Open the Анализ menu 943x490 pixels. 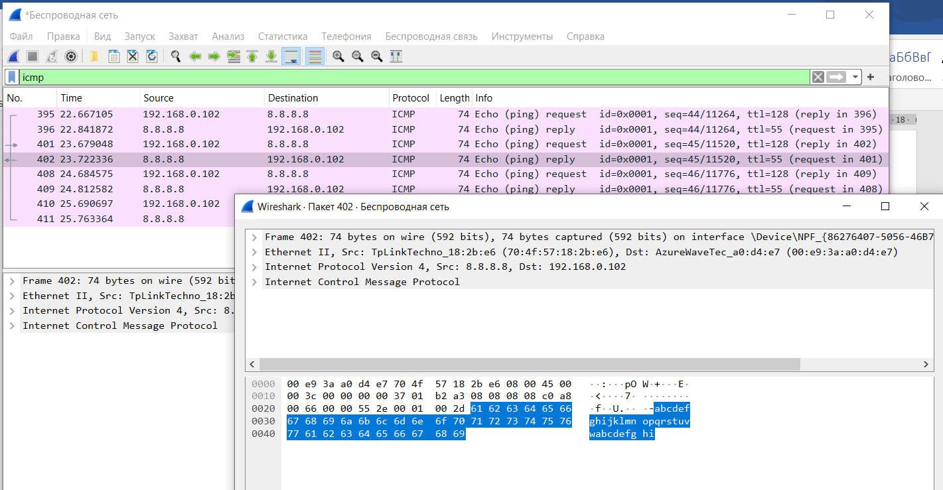coord(228,36)
